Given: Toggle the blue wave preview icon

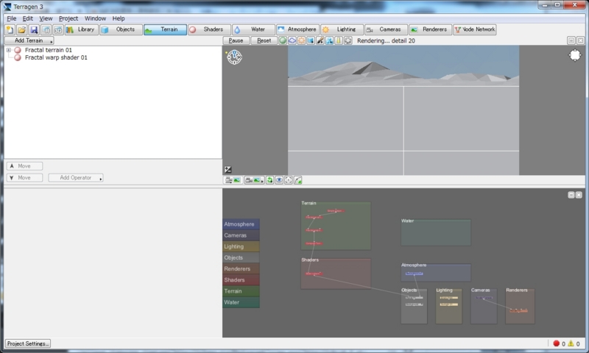Looking at the screenshot, I should pos(292,40).
